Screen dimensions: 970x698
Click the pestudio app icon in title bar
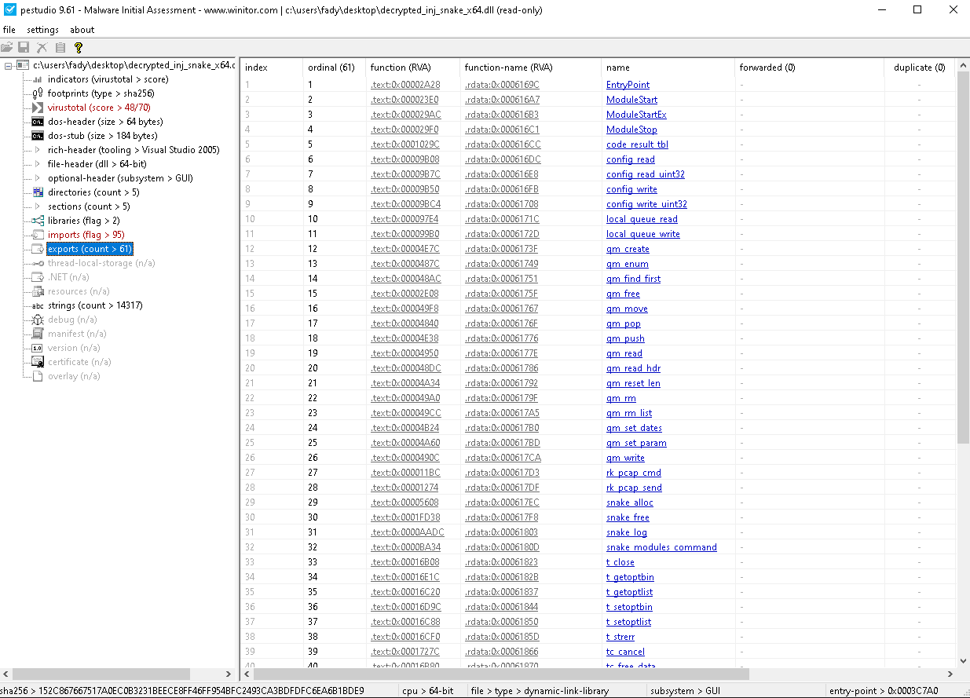point(10,10)
